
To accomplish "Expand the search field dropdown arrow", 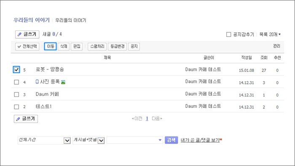I will pyautogui.click(x=160, y=140).
